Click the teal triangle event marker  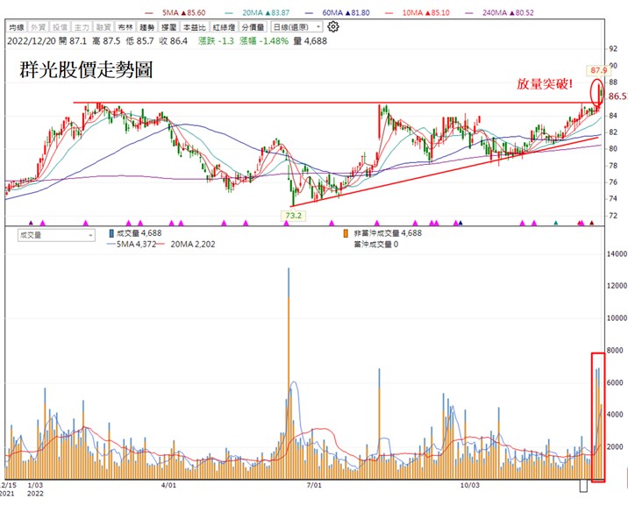pos(555,223)
